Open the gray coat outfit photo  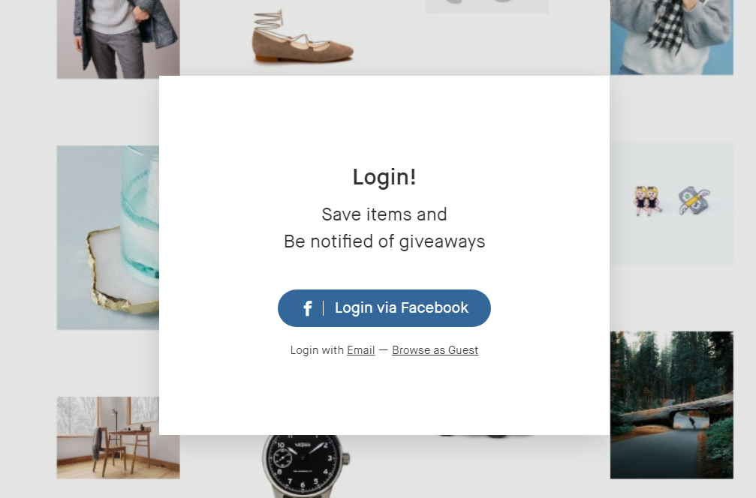(x=118, y=38)
